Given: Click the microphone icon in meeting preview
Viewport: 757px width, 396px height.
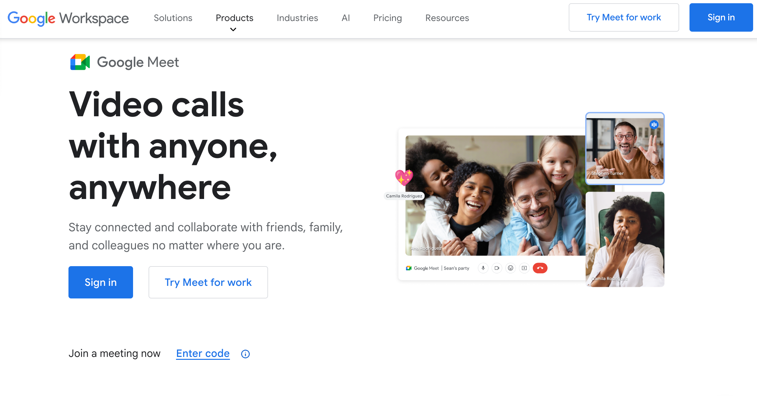Looking at the screenshot, I should [x=483, y=268].
